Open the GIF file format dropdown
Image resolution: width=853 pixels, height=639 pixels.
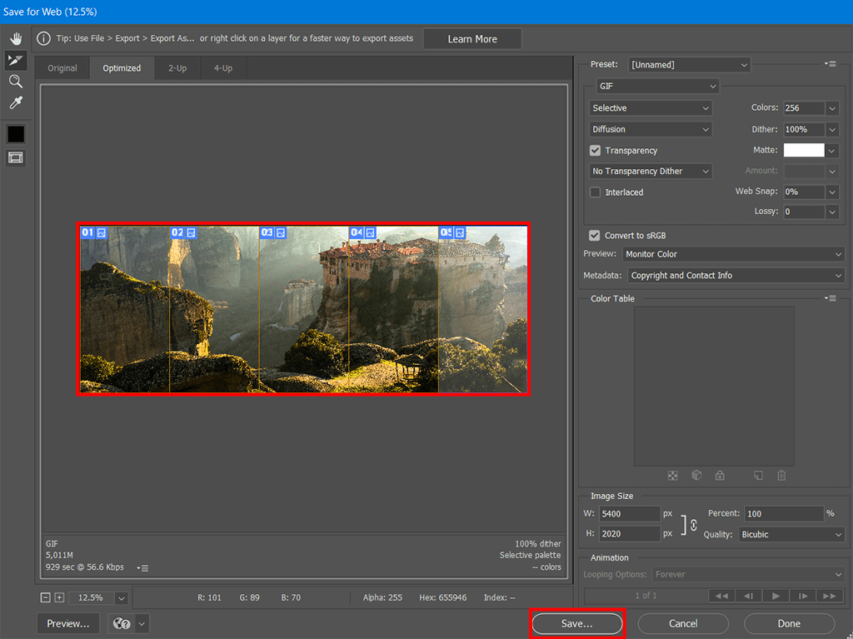click(x=657, y=87)
